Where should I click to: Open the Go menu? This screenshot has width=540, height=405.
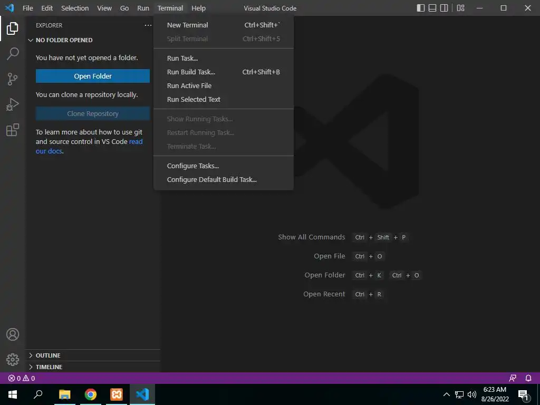[124, 8]
